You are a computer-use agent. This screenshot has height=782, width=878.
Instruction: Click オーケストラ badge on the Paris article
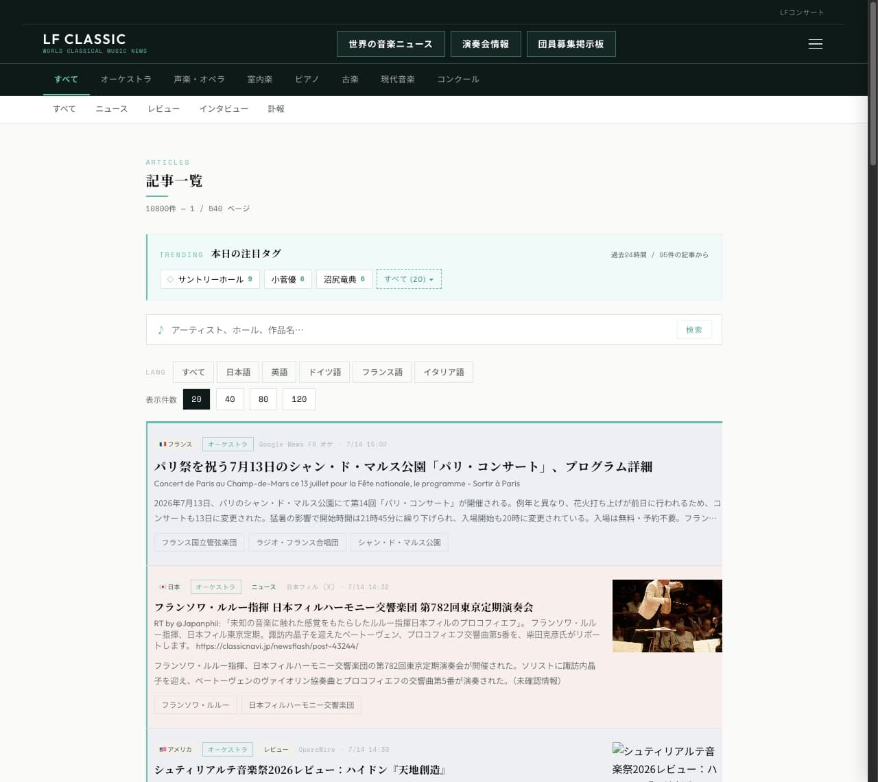point(228,445)
